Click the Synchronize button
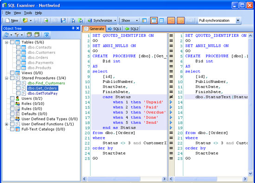 tap(100, 20)
